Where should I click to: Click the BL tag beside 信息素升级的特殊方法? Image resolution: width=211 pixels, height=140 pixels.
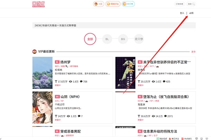pyautogui.click(x=140, y=131)
